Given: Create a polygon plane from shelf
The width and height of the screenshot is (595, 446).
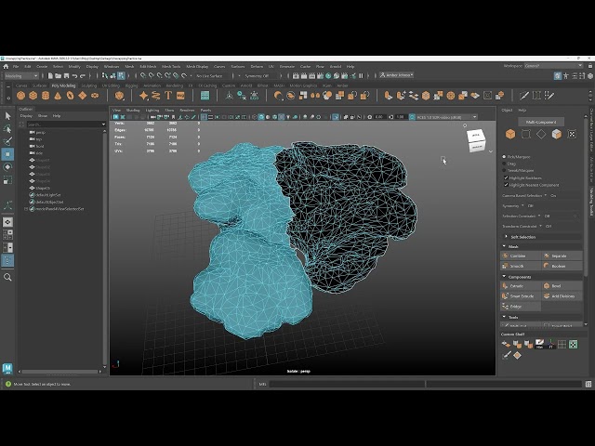Looking at the screenshot, I should [83, 96].
